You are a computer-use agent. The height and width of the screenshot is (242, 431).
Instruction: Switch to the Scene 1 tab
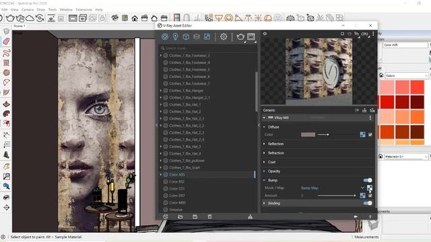[x=20, y=26]
